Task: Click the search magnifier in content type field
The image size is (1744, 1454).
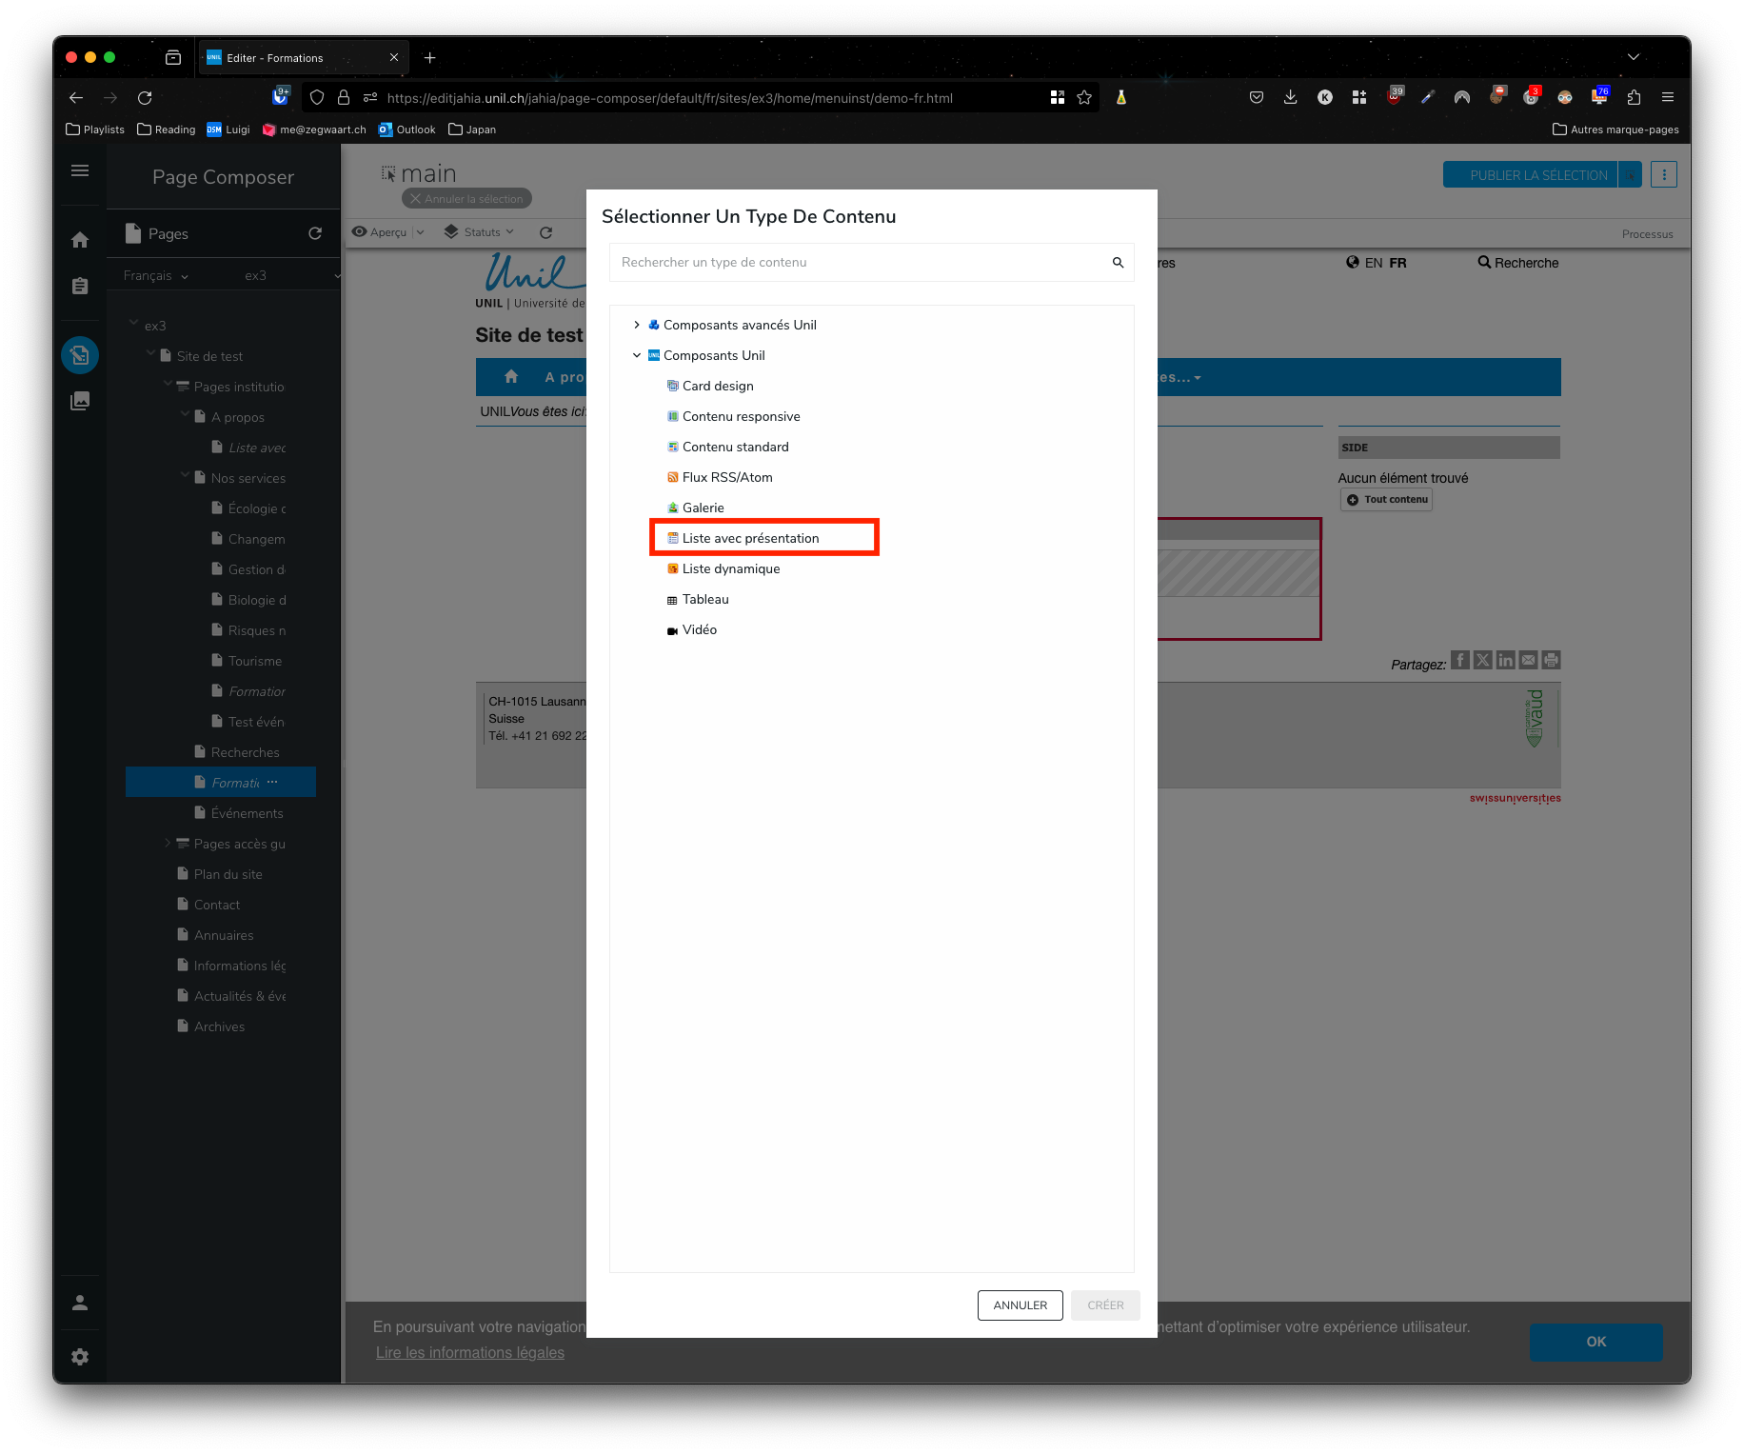Action: click(1118, 263)
